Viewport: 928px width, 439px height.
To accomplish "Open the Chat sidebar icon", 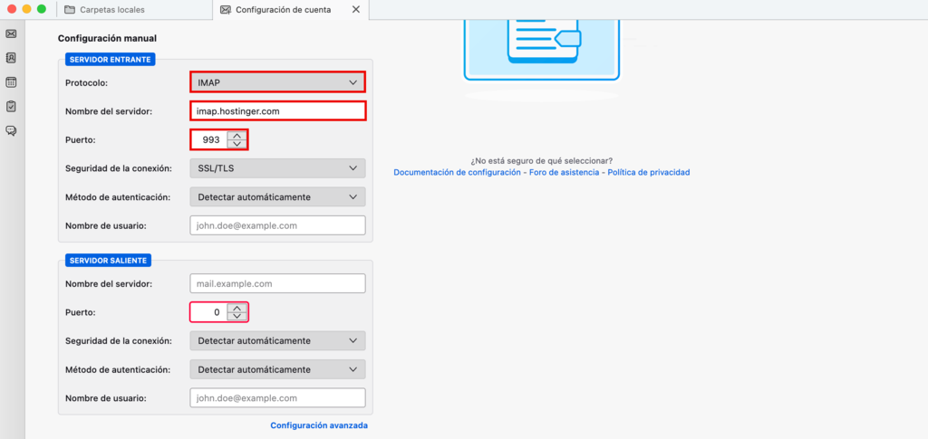I will pyautogui.click(x=11, y=130).
